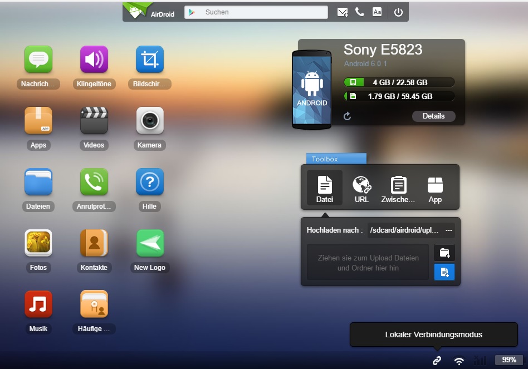
Task: Open the Häufige contacts icon
Action: point(94,304)
